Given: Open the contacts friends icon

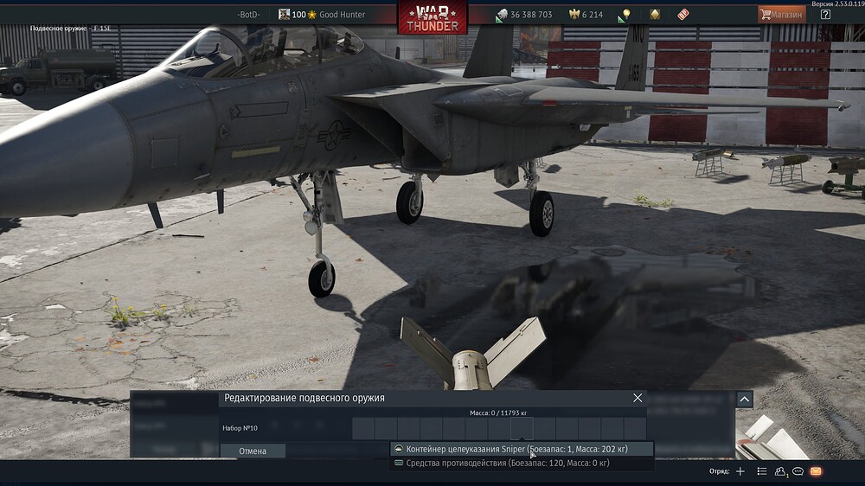Looking at the screenshot, I should coord(780,471).
